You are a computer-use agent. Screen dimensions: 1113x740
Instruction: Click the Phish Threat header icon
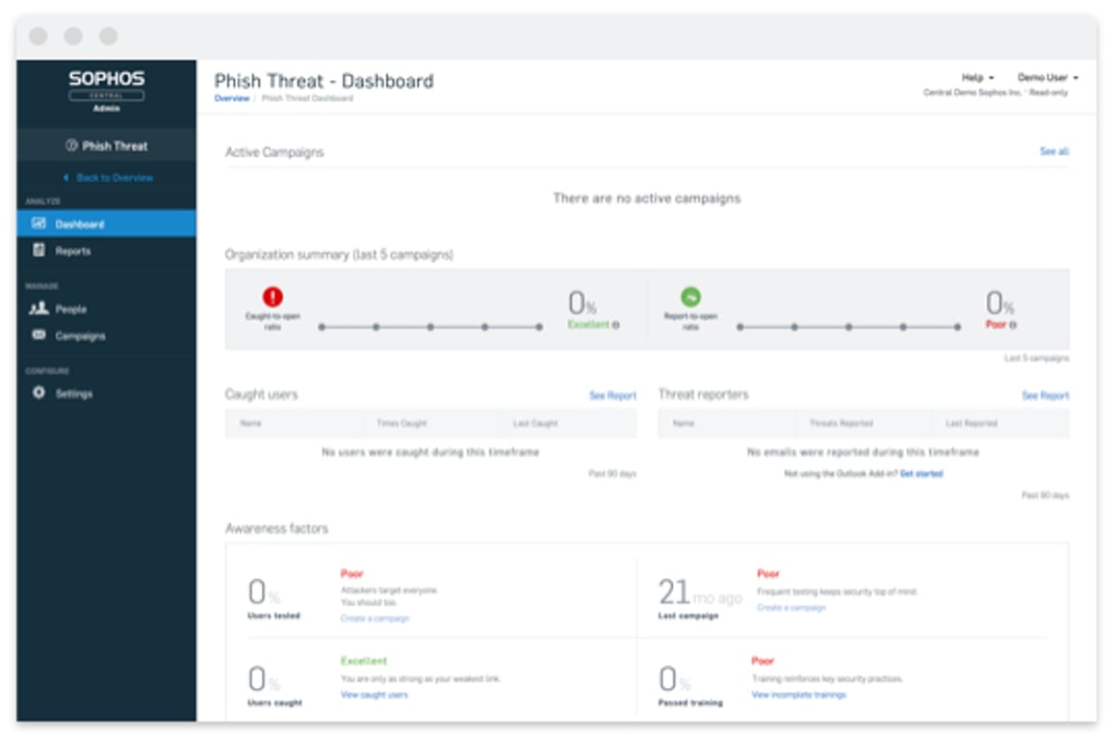[71, 145]
